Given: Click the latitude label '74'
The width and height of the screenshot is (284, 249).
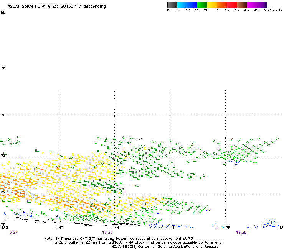Looking at the screenshot, I should [3, 156].
